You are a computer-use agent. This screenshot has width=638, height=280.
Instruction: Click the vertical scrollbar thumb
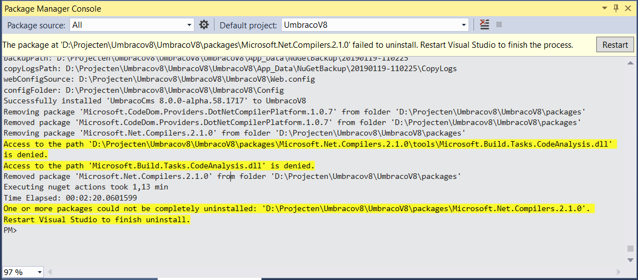[630, 248]
